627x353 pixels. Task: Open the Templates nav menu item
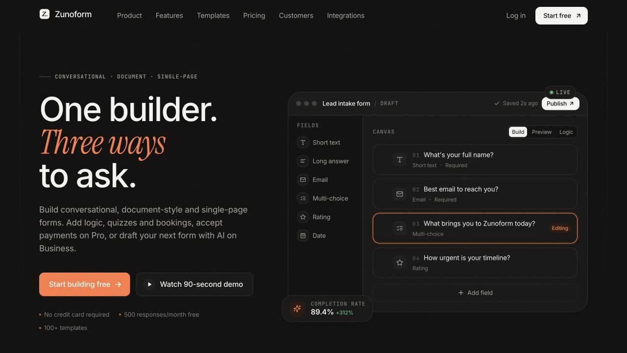pos(213,16)
